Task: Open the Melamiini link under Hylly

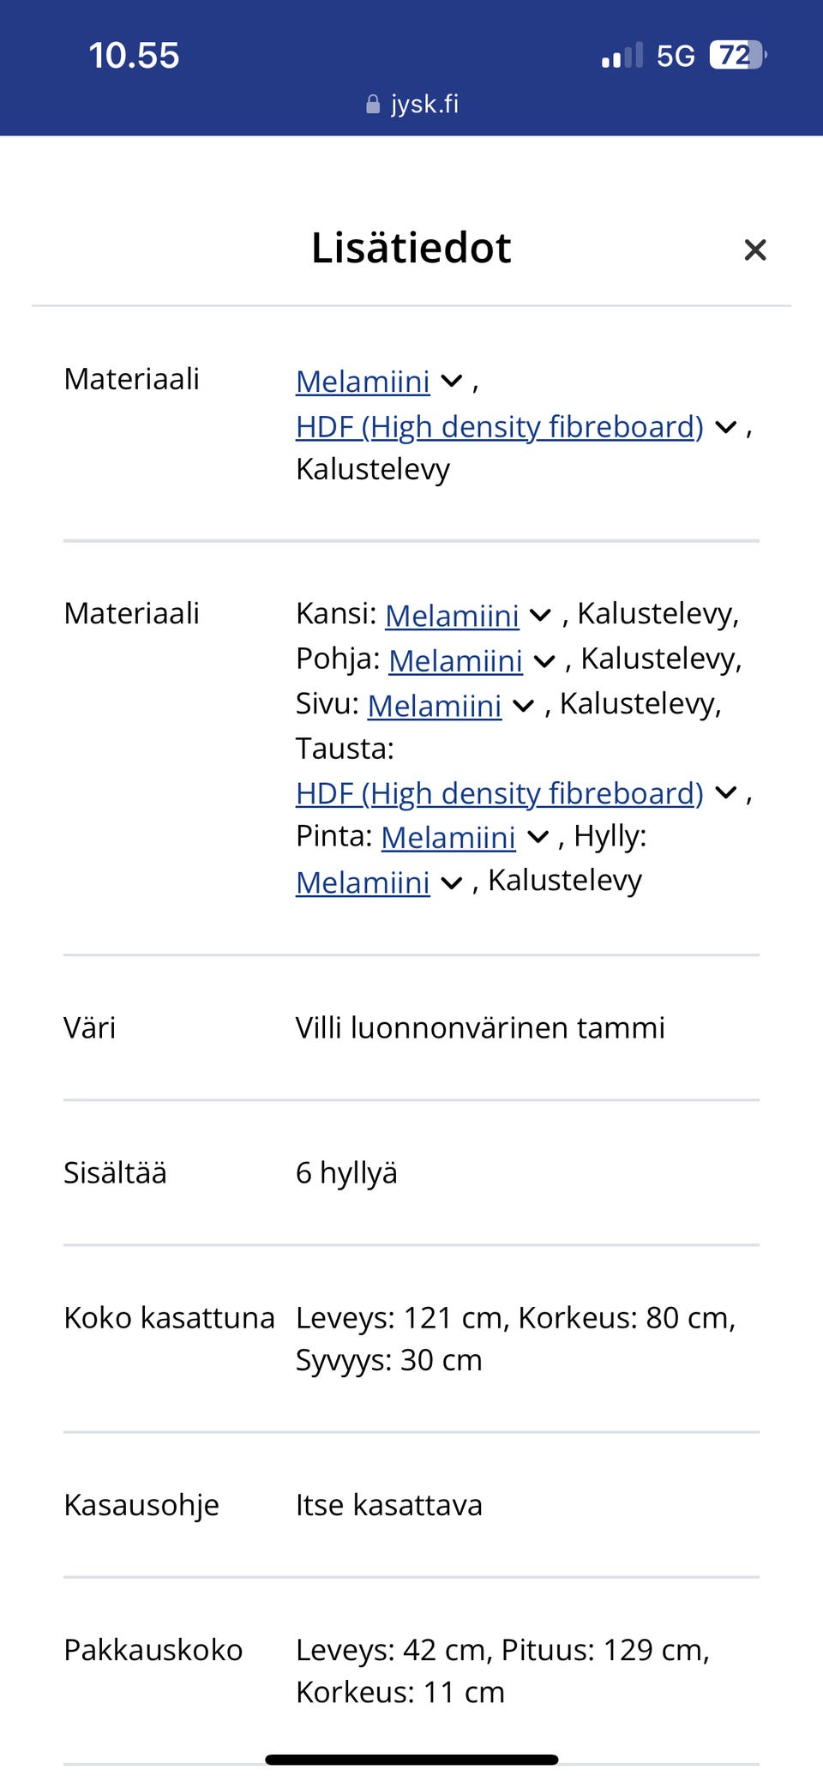Action: [x=362, y=881]
